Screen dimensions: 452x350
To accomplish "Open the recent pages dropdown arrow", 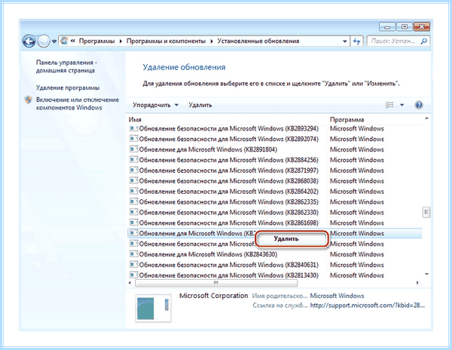I will pyautogui.click(x=54, y=41).
